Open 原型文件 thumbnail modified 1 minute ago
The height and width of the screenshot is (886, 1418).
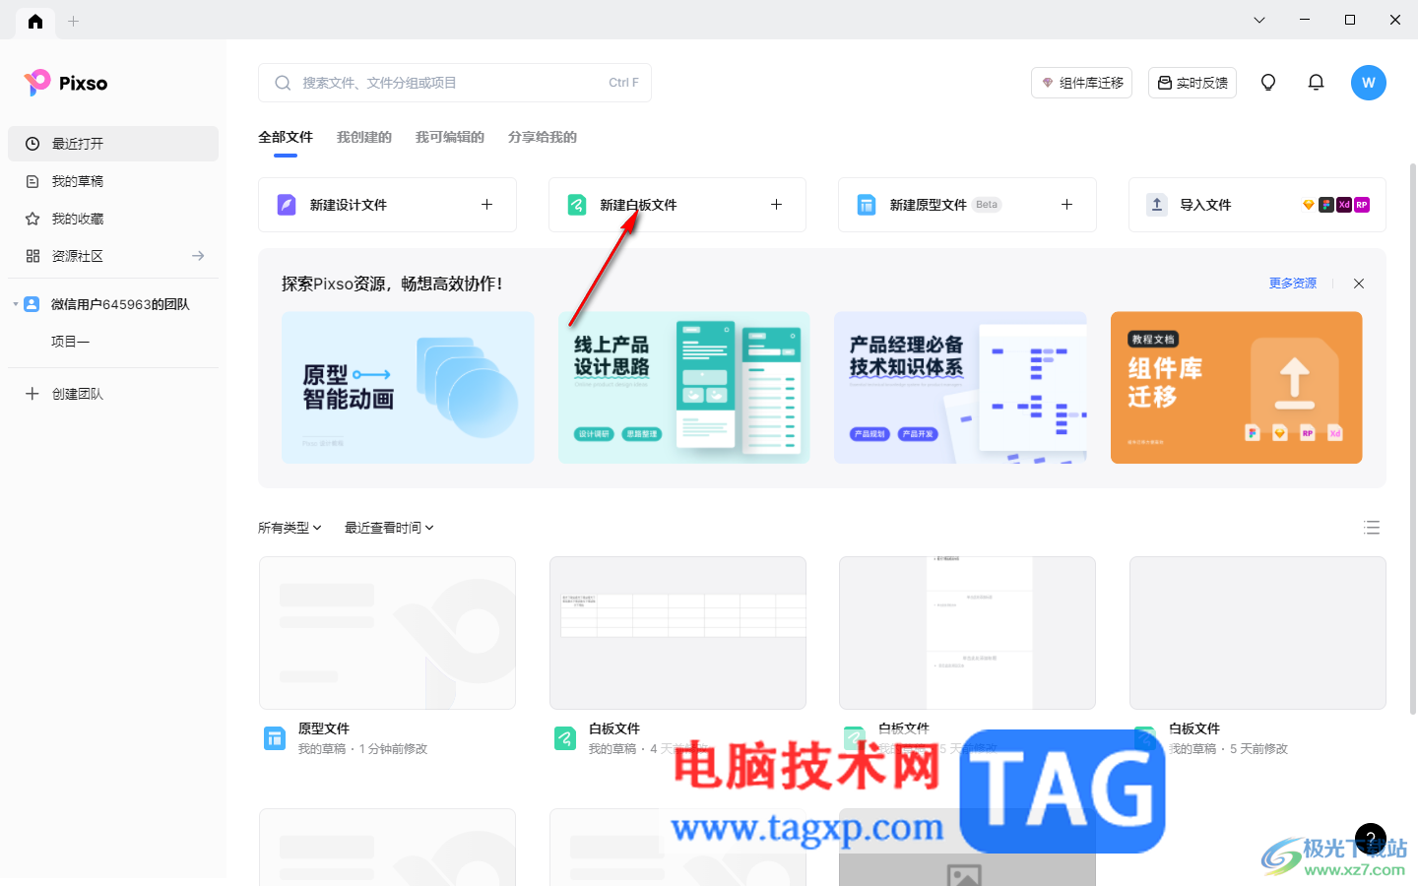387,633
